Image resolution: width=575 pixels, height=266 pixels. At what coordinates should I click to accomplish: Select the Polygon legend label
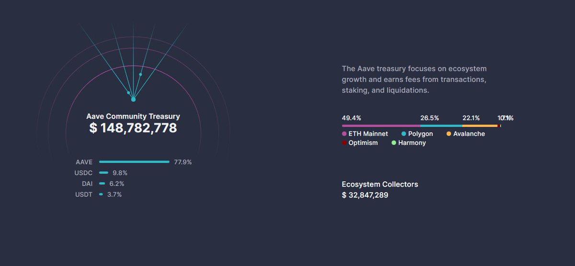(x=421, y=134)
